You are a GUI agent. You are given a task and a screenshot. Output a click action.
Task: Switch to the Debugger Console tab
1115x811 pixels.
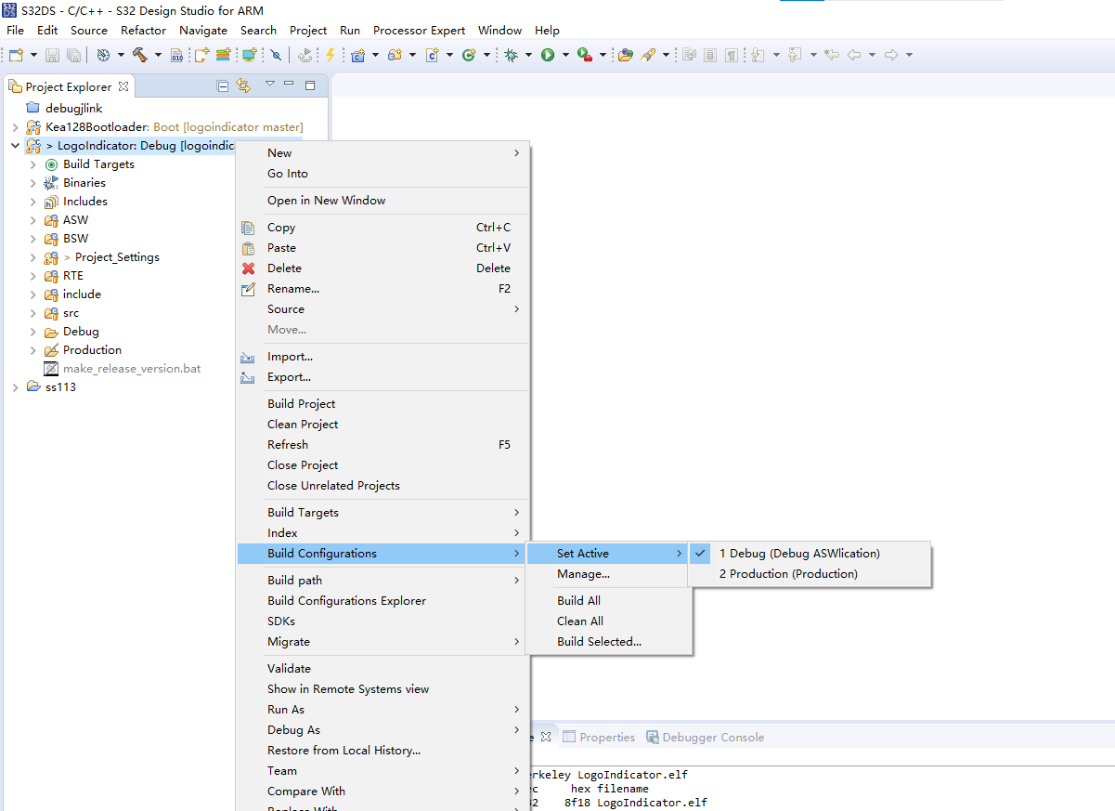(705, 737)
